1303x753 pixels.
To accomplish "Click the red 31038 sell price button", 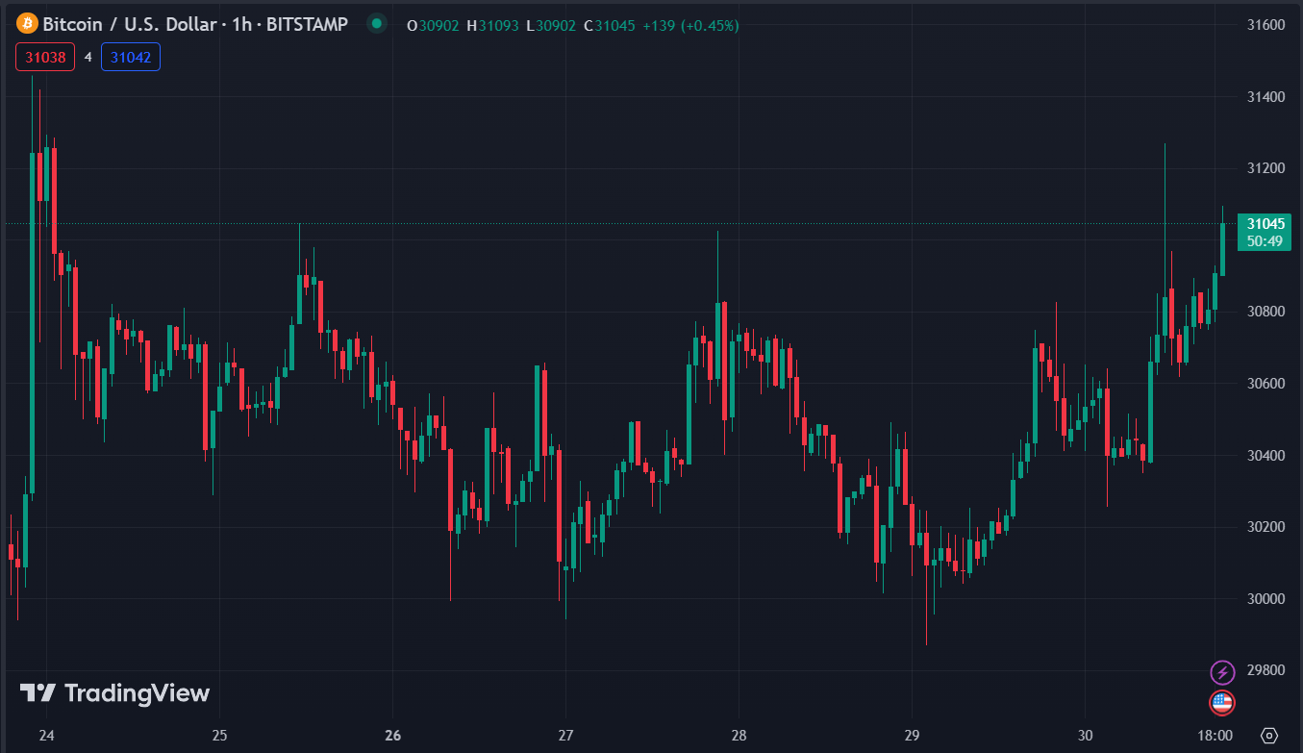I will (x=45, y=58).
